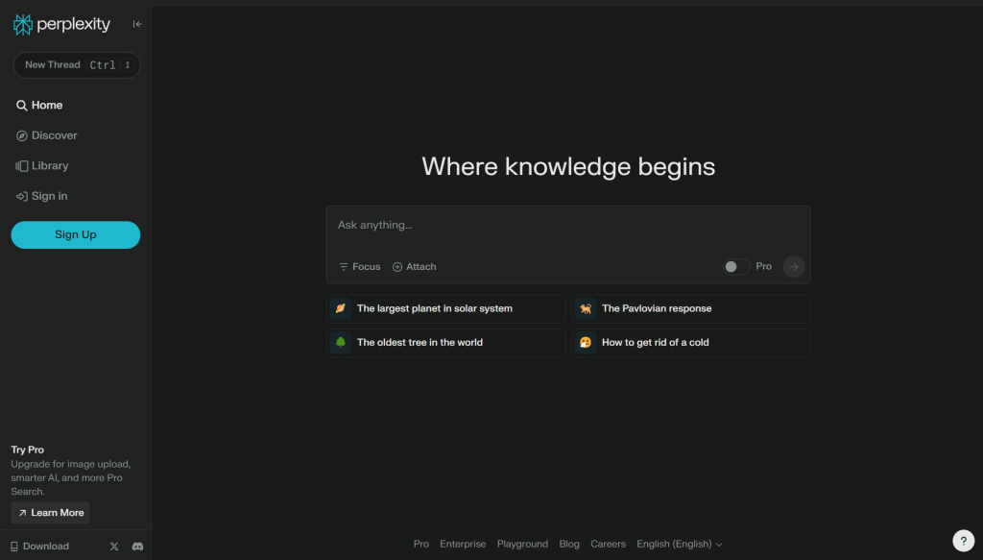Toggle the Pro search switch

(x=736, y=267)
